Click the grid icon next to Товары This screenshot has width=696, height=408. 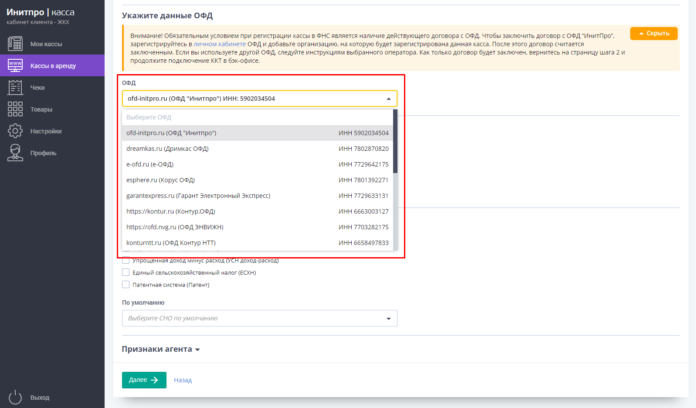tap(15, 109)
